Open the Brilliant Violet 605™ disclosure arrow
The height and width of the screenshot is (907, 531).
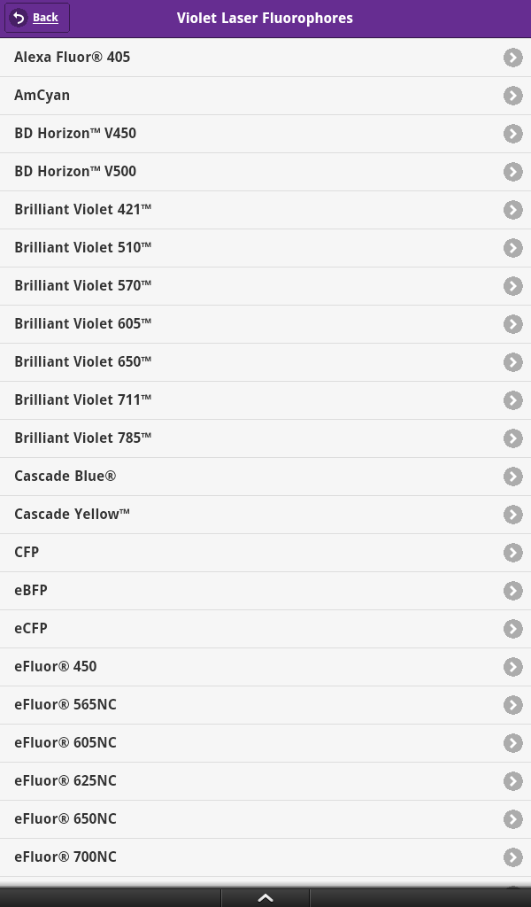(512, 324)
